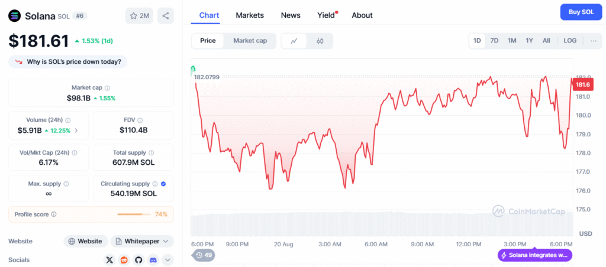Expand the Whitepaper dropdown
The image size is (606, 267).
[142, 242]
